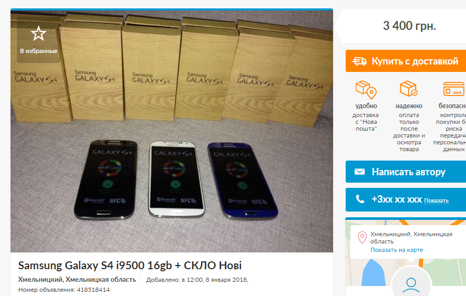Click Написать автору button
466x296 pixels.
(x=406, y=172)
